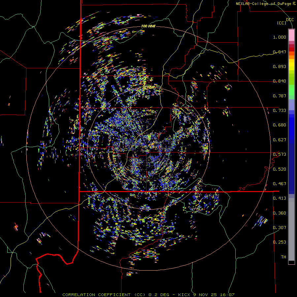Select the 0.787 scale value
297x297 pixels.
click(x=280, y=96)
